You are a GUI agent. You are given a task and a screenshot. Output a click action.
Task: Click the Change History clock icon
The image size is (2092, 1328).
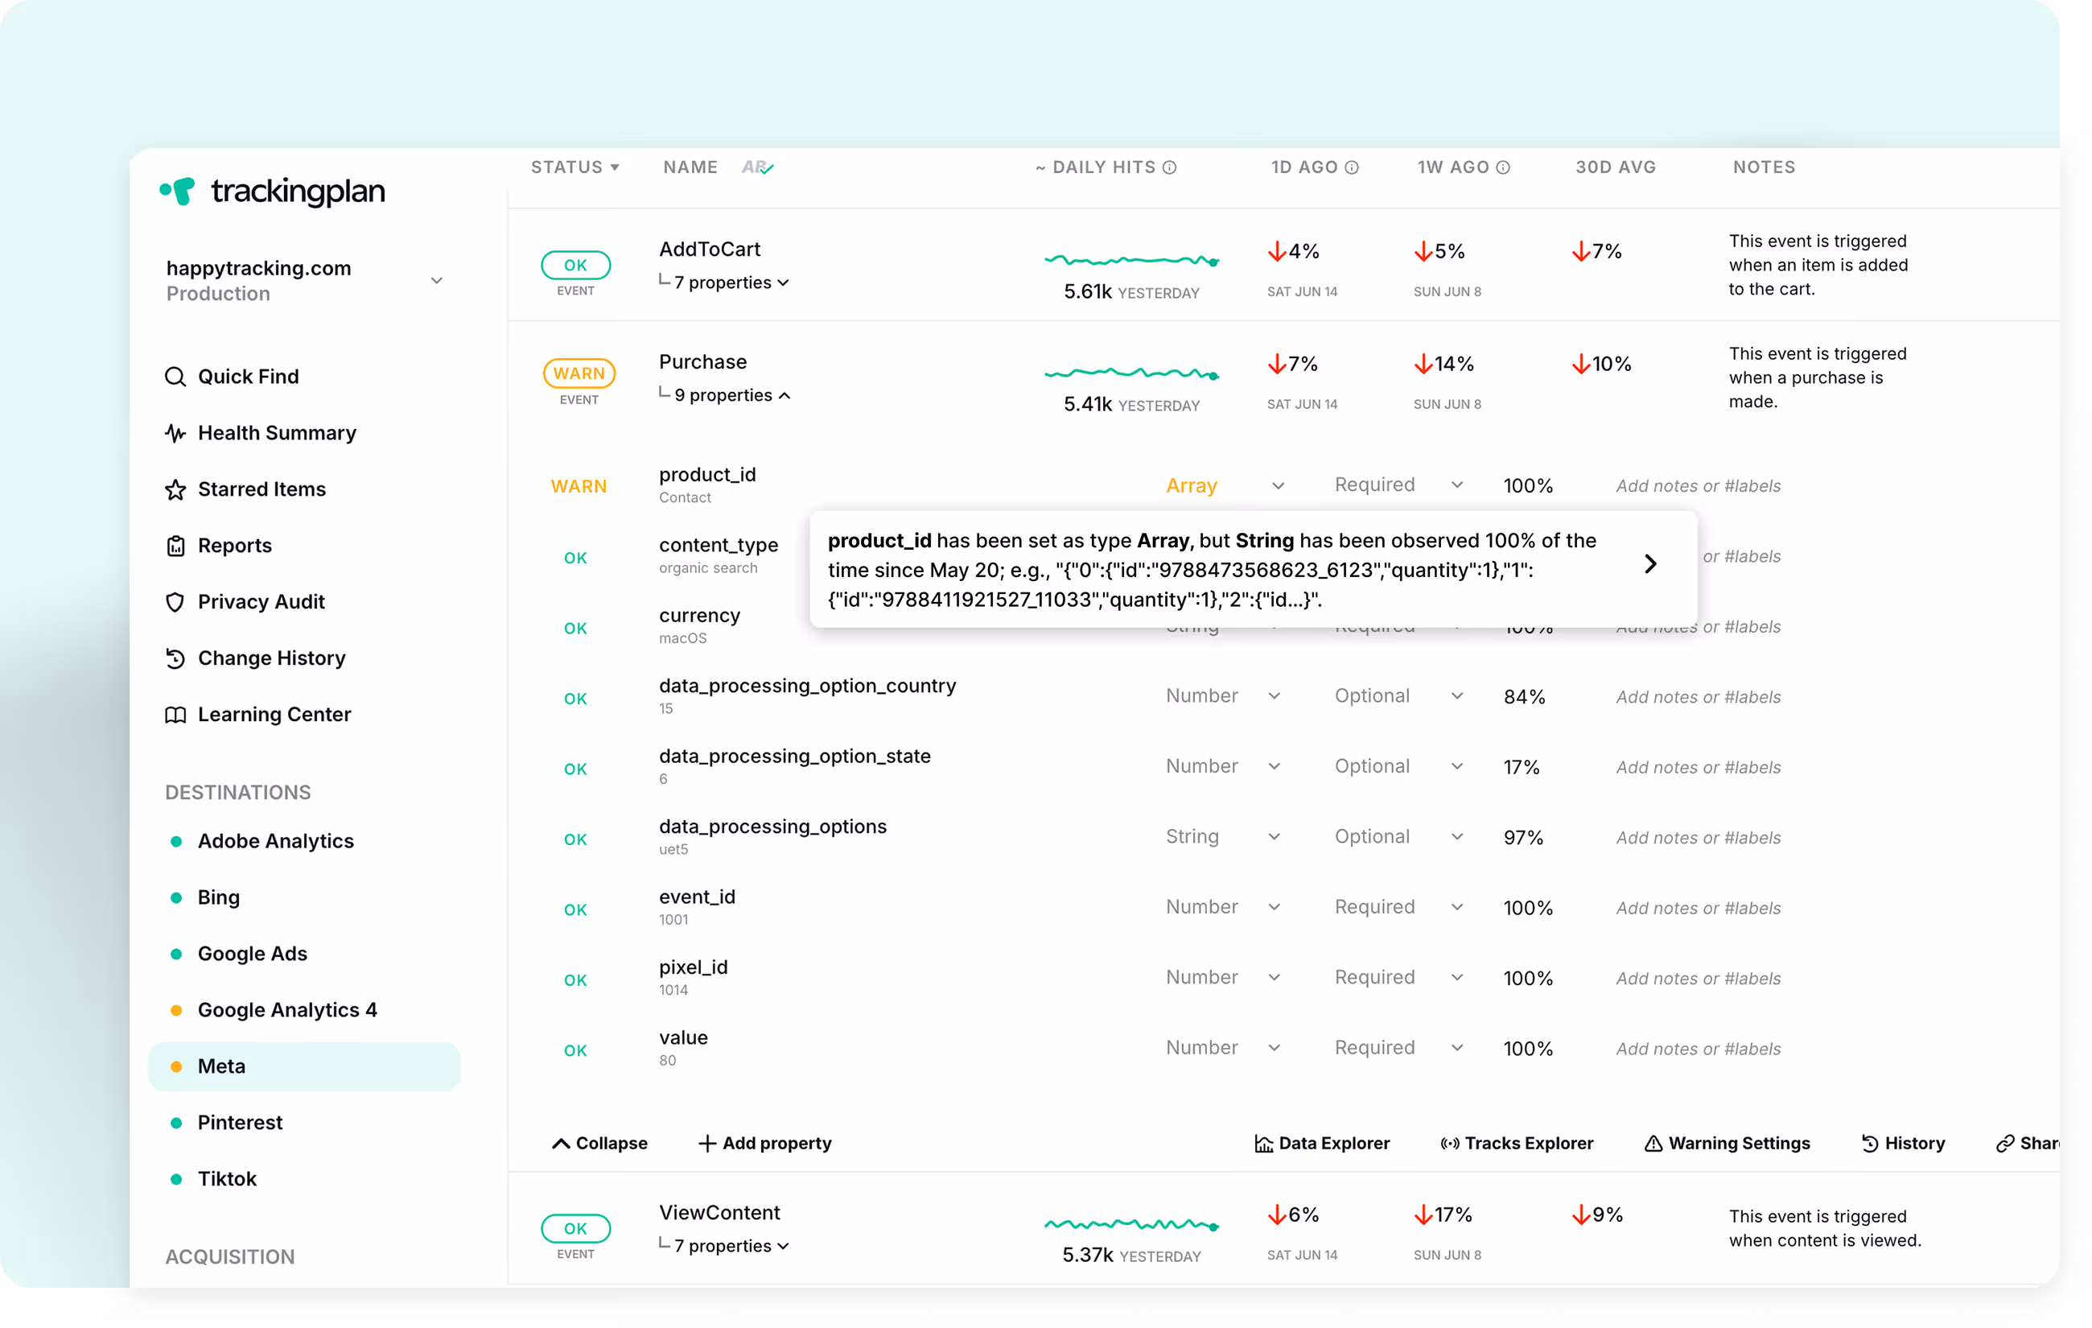[175, 658]
